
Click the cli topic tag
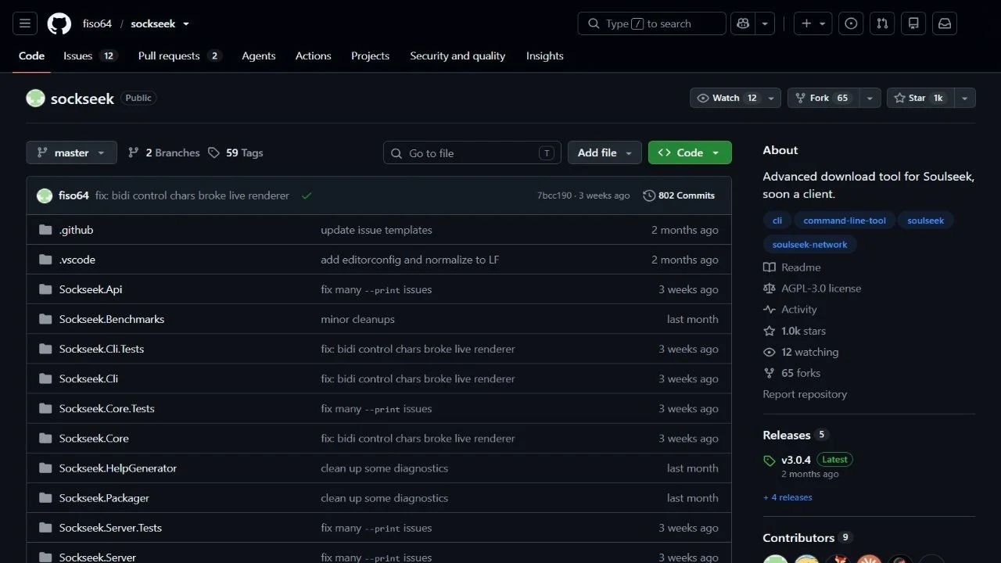pos(777,221)
